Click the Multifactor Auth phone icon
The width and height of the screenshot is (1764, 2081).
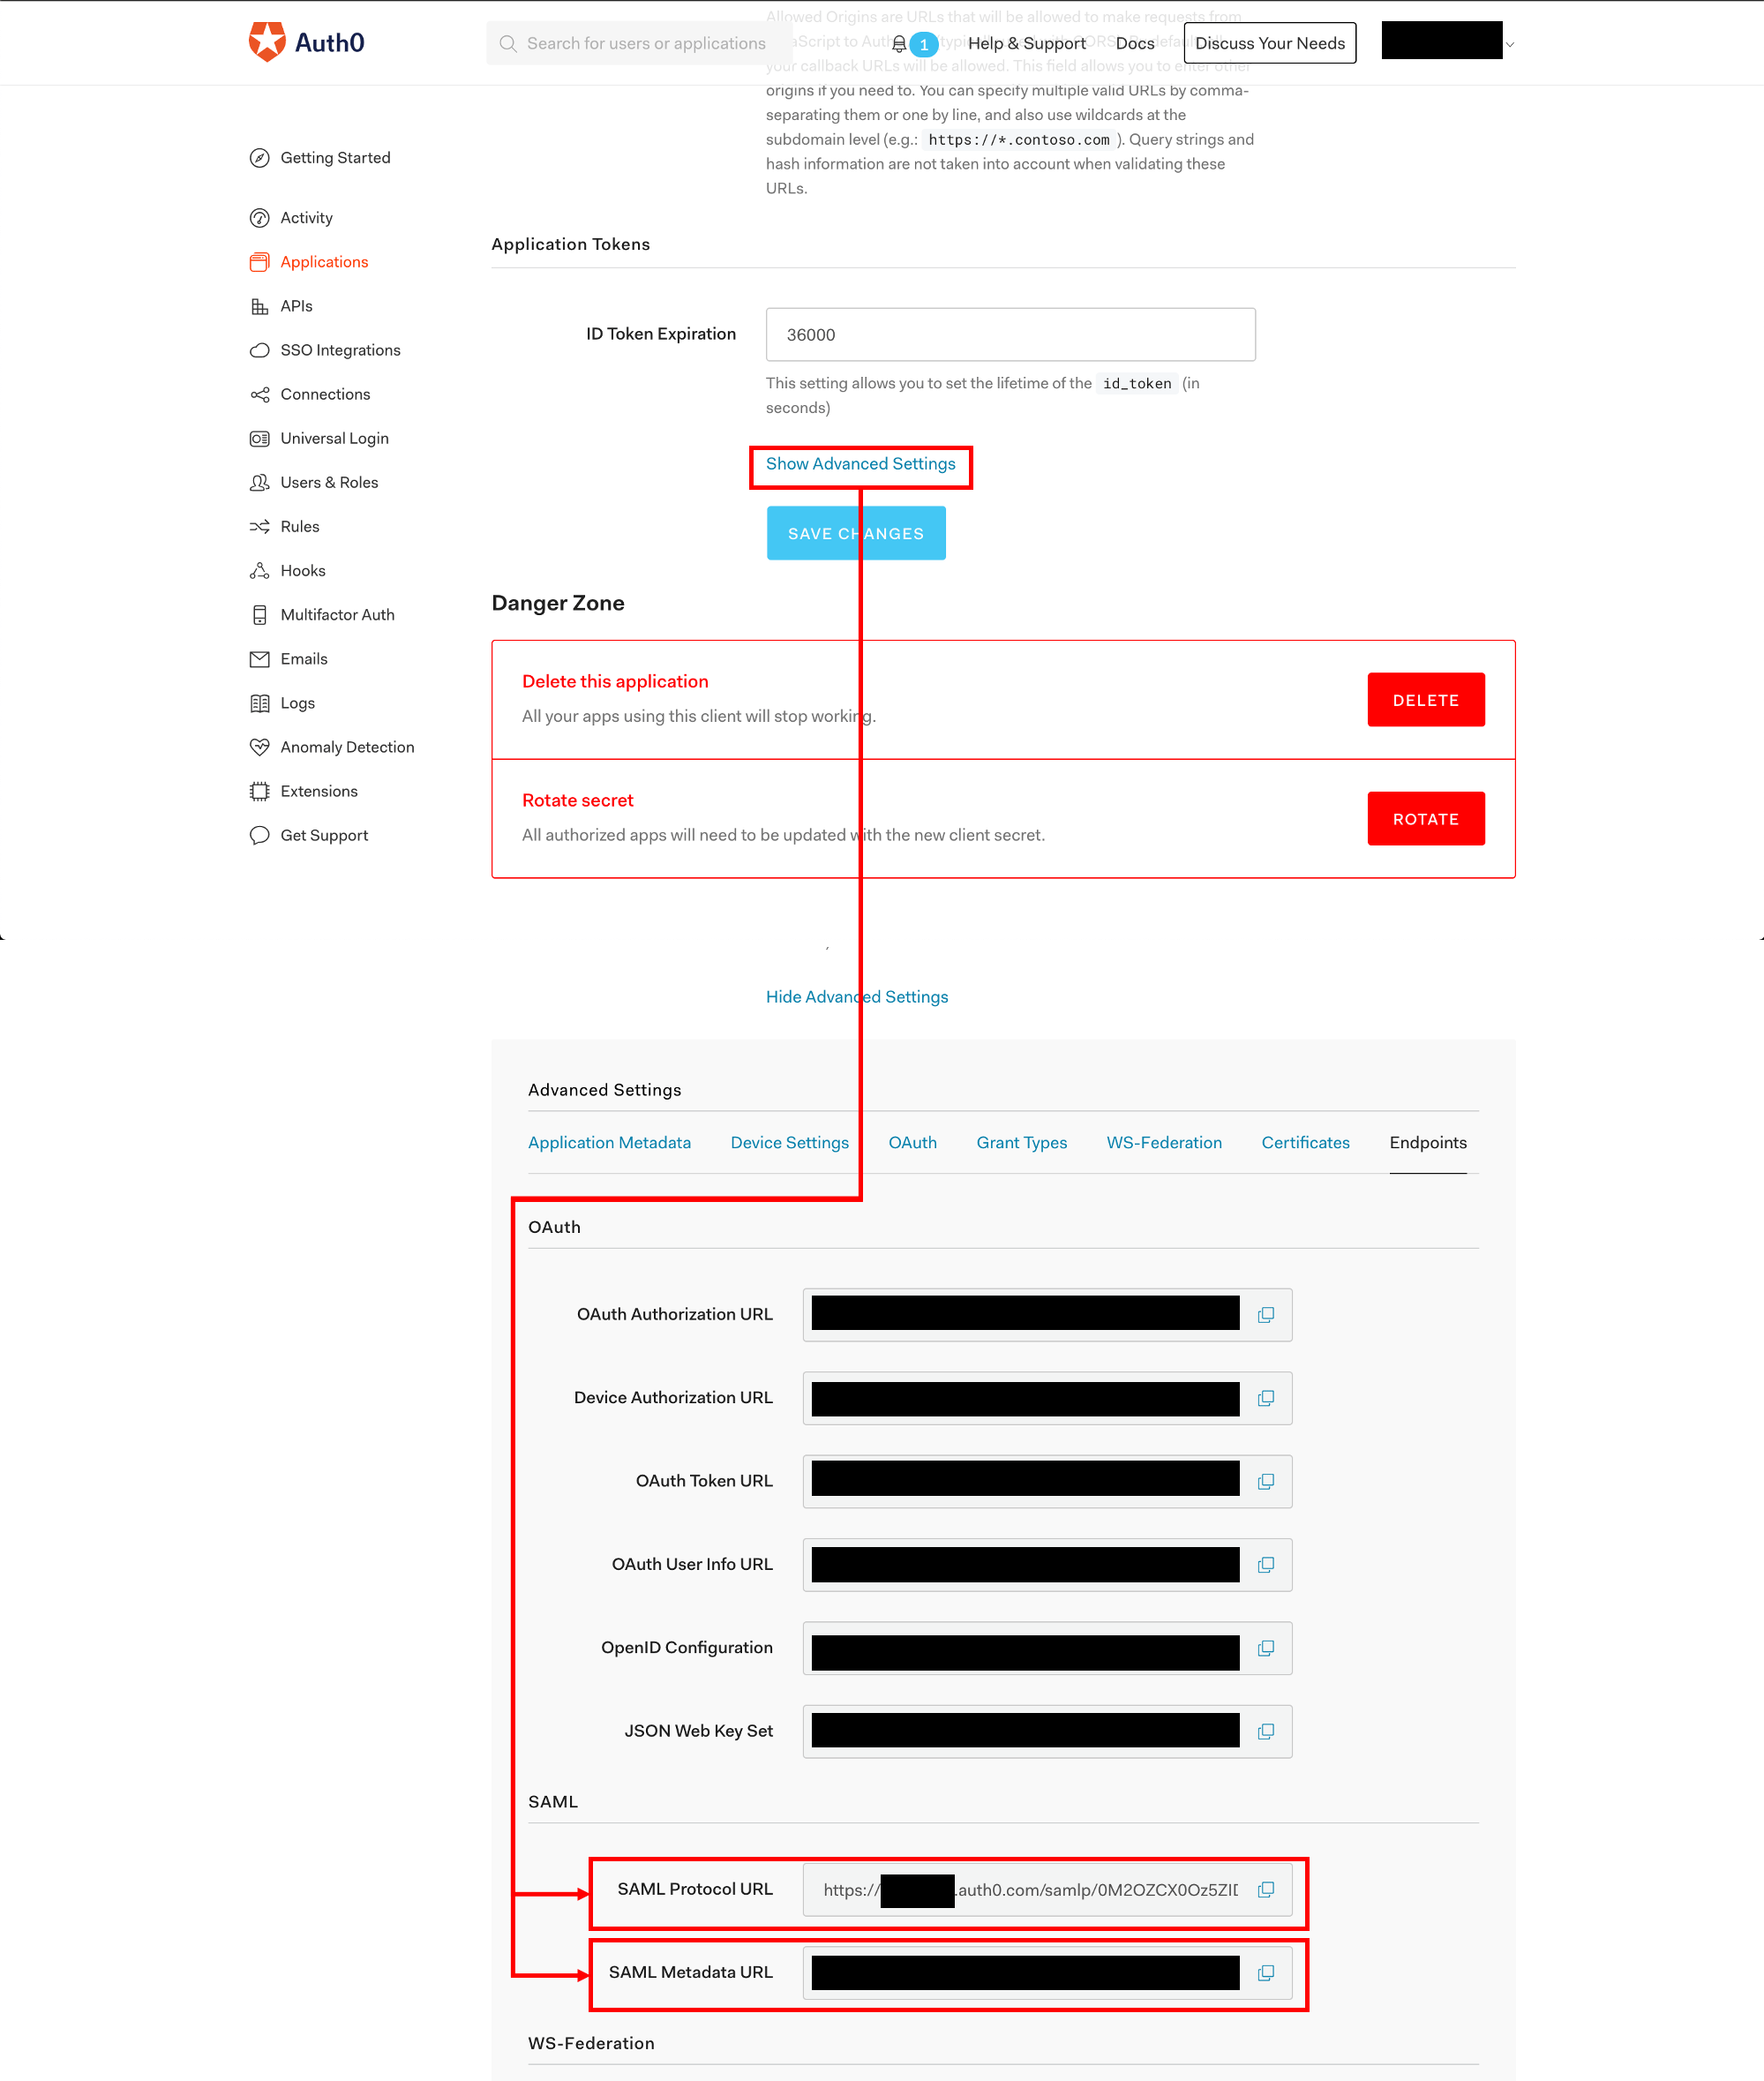[260, 614]
